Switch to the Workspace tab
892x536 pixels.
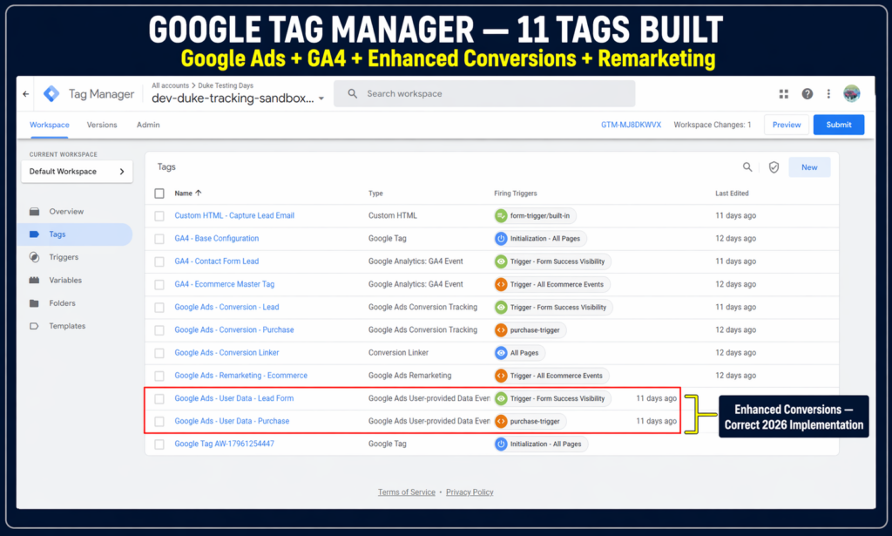50,125
